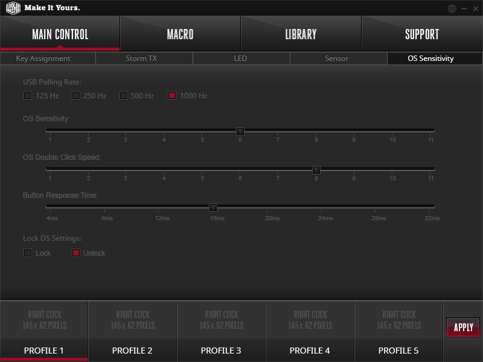The width and height of the screenshot is (483, 362).
Task: Select the Storm TX sub-tab
Action: [x=144, y=59]
